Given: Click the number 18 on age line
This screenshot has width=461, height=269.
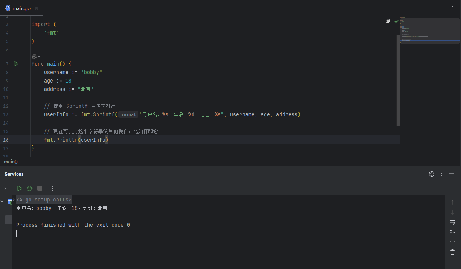Looking at the screenshot, I should (68, 81).
